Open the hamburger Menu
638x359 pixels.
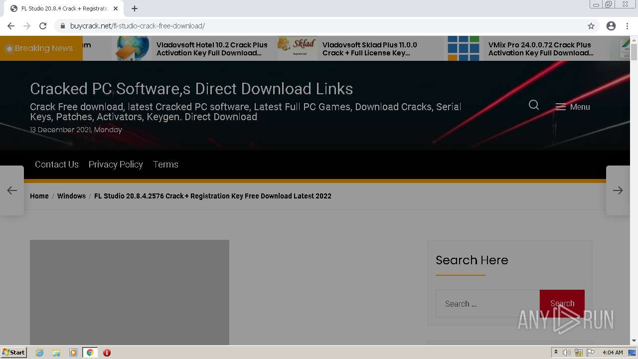tap(573, 107)
